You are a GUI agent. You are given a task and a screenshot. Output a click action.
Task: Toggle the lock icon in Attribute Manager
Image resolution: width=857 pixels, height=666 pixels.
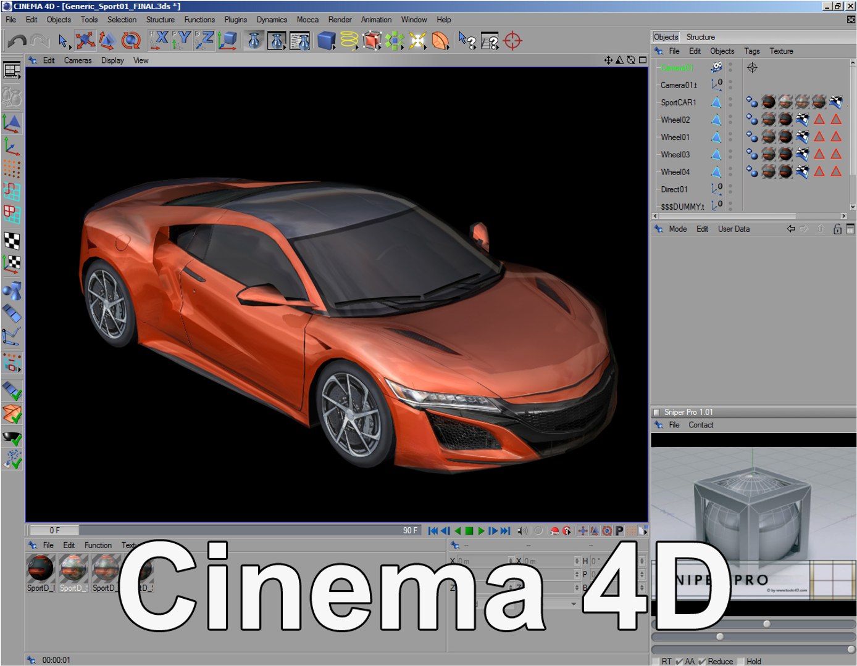point(837,229)
